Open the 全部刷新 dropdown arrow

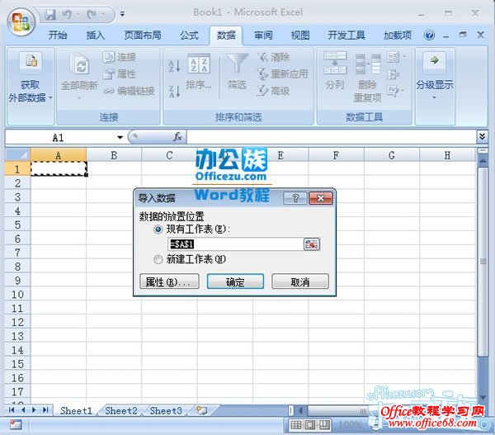(x=79, y=98)
